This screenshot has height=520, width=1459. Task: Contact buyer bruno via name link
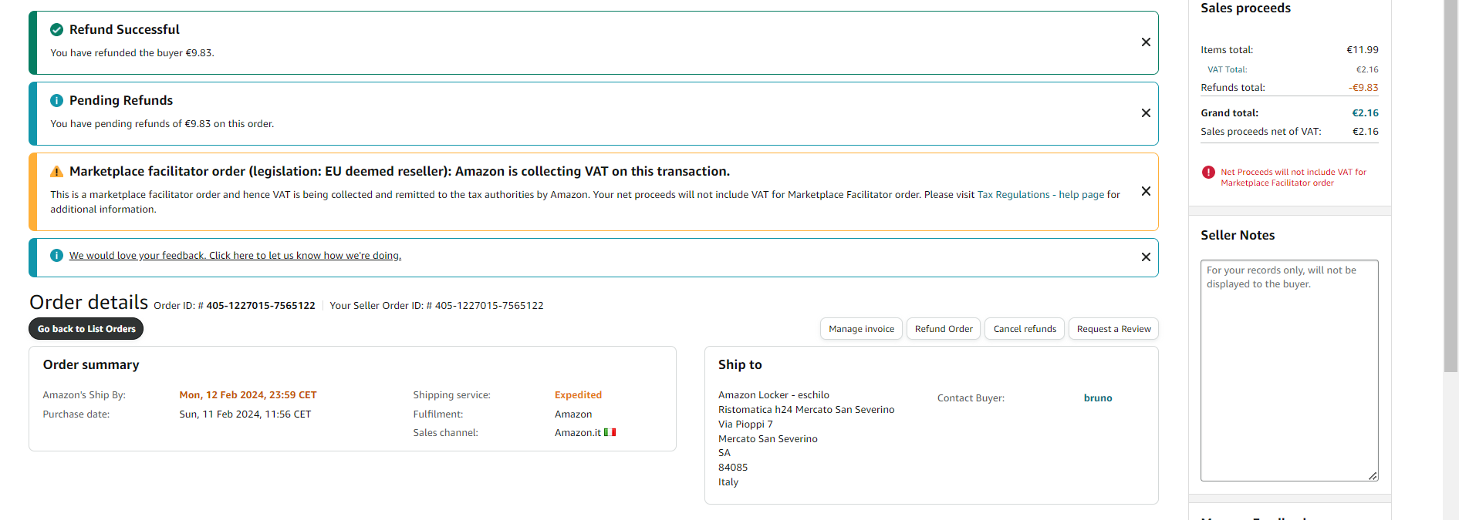click(1098, 398)
